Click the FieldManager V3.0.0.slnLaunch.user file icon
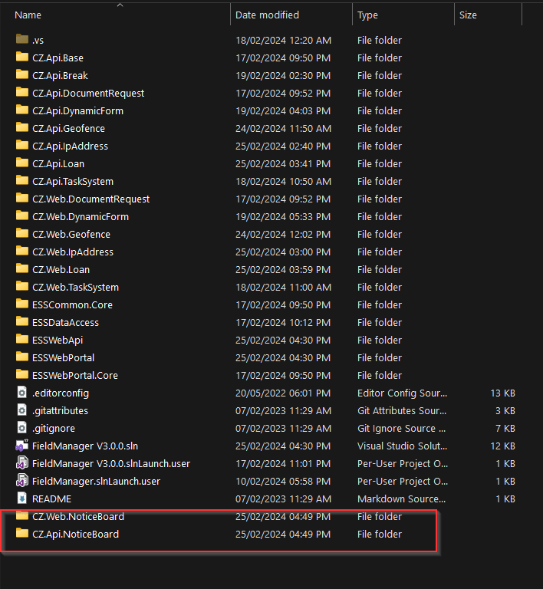 (21, 463)
